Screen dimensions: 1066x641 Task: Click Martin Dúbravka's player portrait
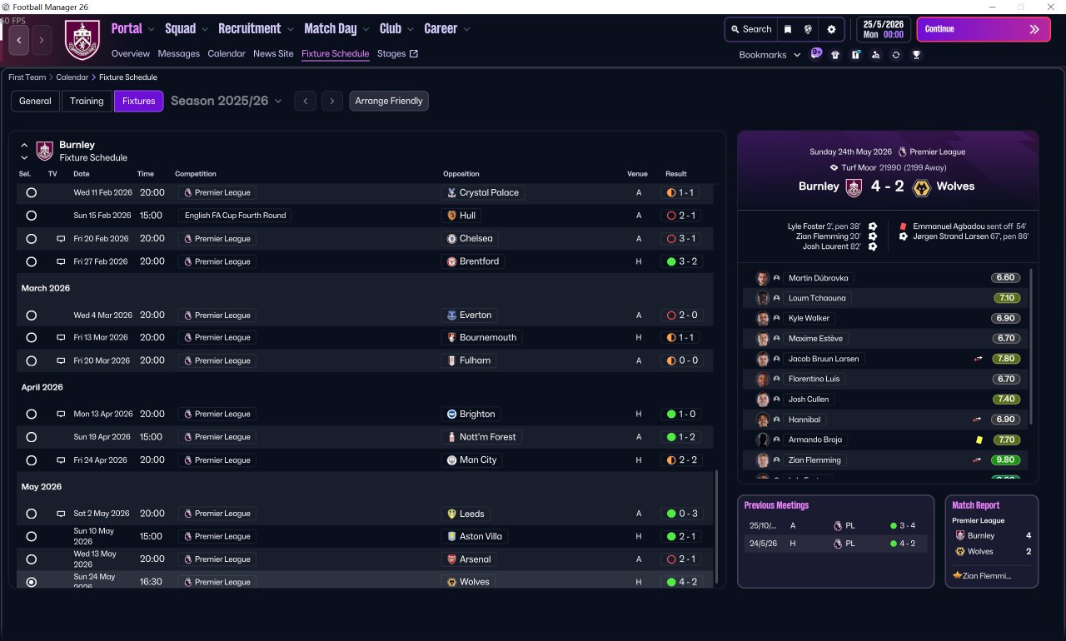762,278
